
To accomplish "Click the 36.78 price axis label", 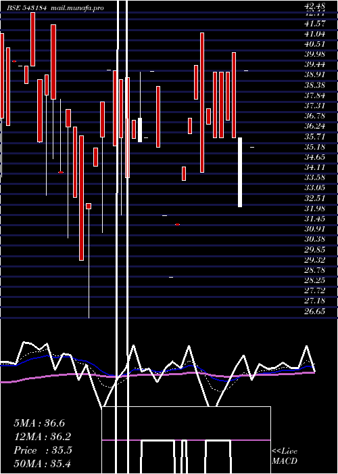I will coord(314,116).
